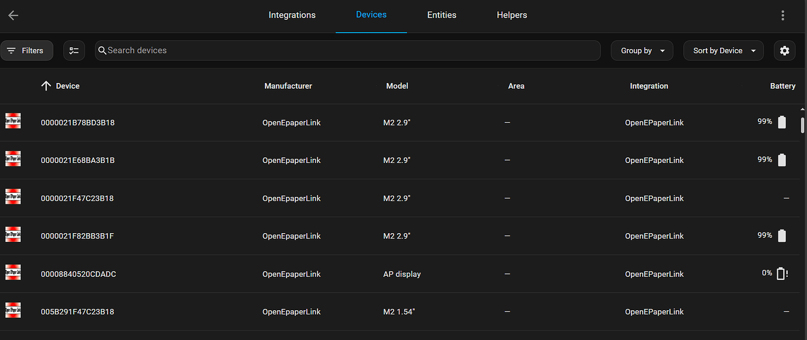Screen dimensions: 807x340
Task: Click the search magnifier icon
Action: click(102, 50)
